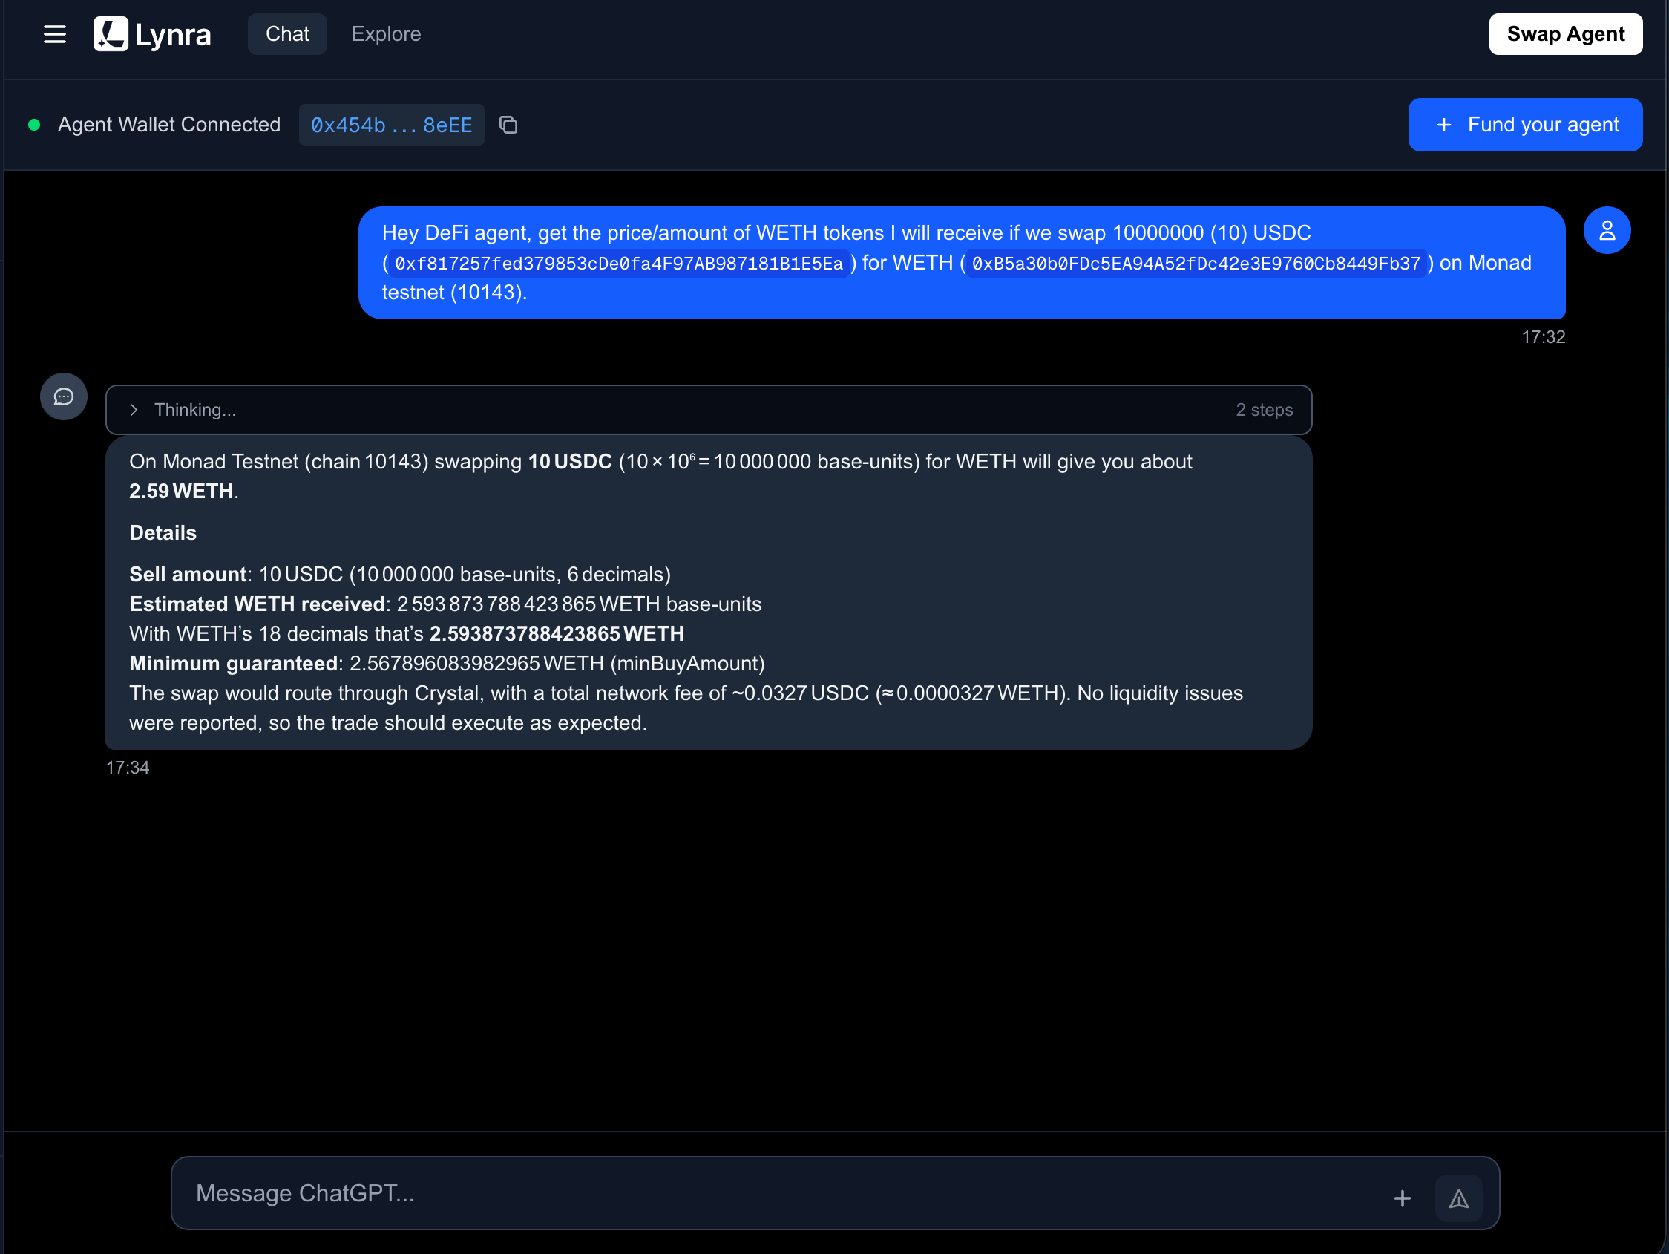Click the Swap Agent button
The image size is (1669, 1254).
tap(1565, 34)
